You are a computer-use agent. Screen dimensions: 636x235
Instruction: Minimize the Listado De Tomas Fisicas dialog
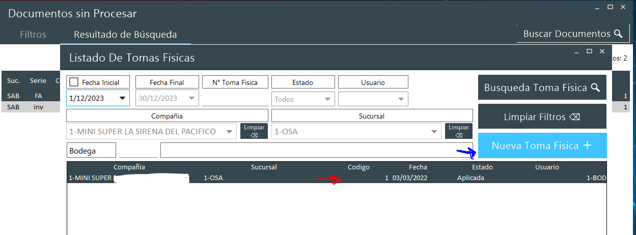point(576,51)
